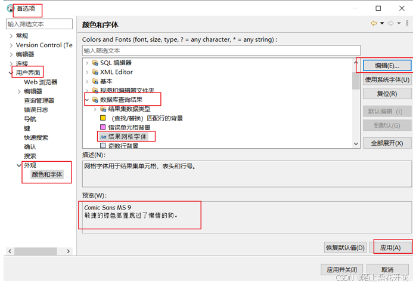Click the 编辑(E)... button
413x286 pixels.
[x=387, y=66]
